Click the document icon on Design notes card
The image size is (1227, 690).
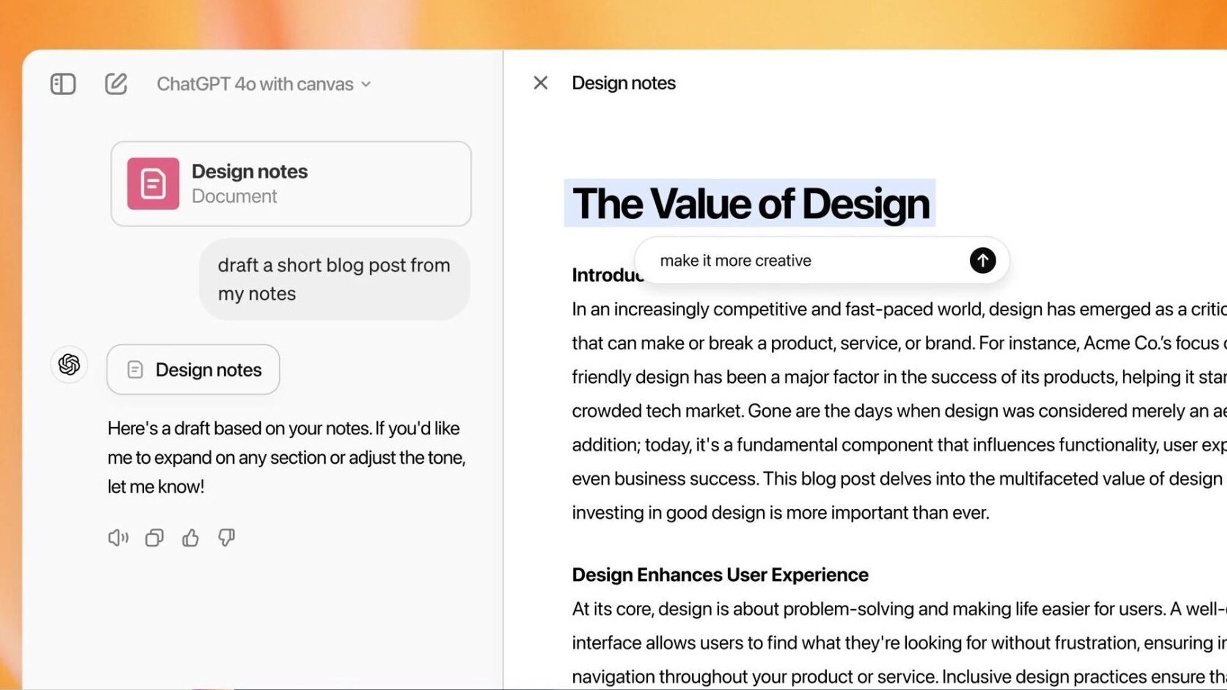point(154,183)
